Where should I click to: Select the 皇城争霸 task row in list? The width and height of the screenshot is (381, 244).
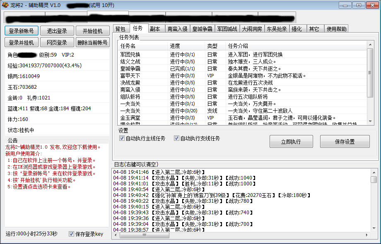click(x=242, y=69)
